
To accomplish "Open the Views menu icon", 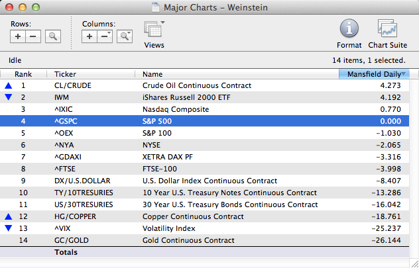I will click(154, 30).
